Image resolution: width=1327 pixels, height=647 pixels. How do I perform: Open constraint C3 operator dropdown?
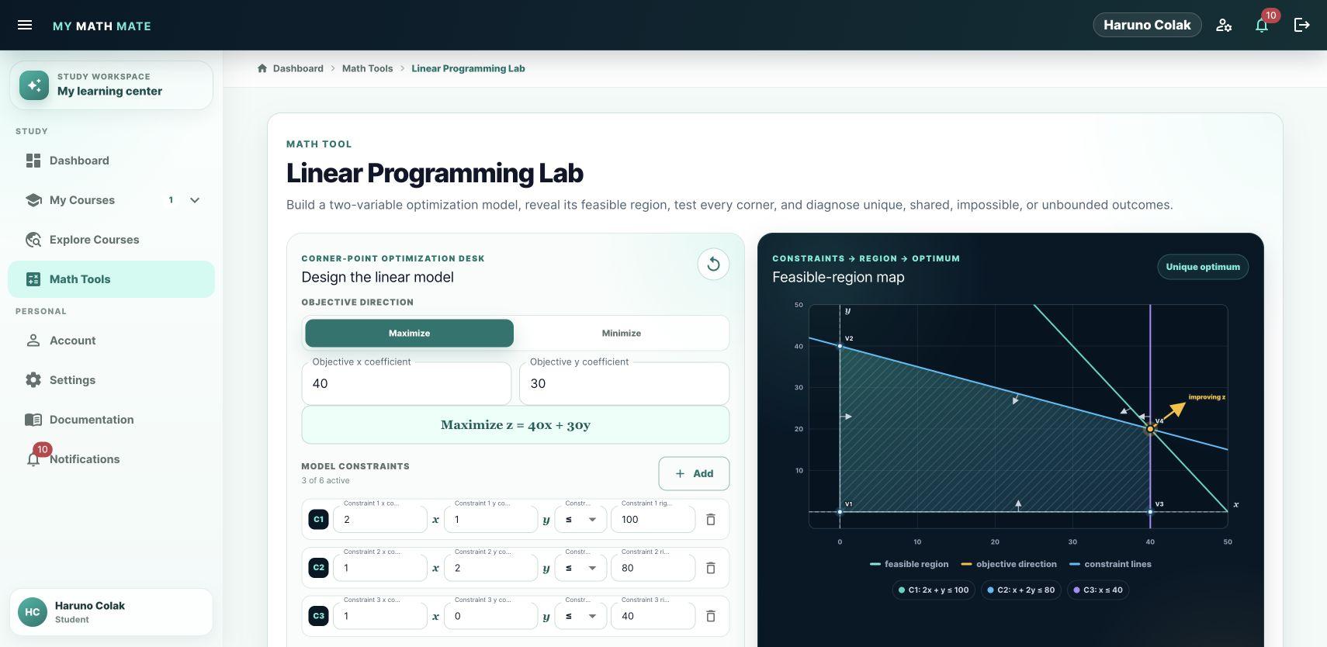click(580, 616)
